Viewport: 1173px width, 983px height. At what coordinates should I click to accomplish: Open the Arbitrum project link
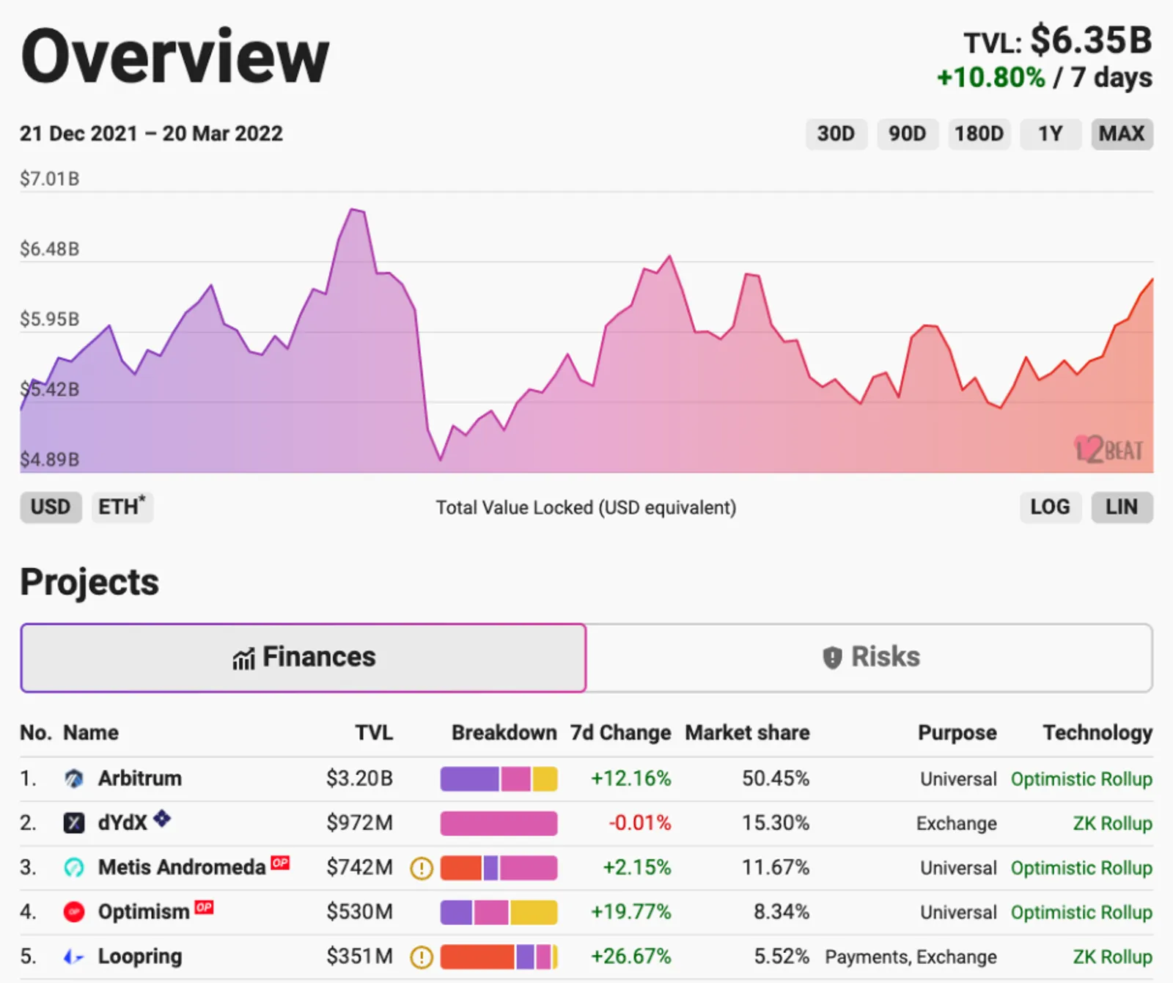(x=140, y=778)
